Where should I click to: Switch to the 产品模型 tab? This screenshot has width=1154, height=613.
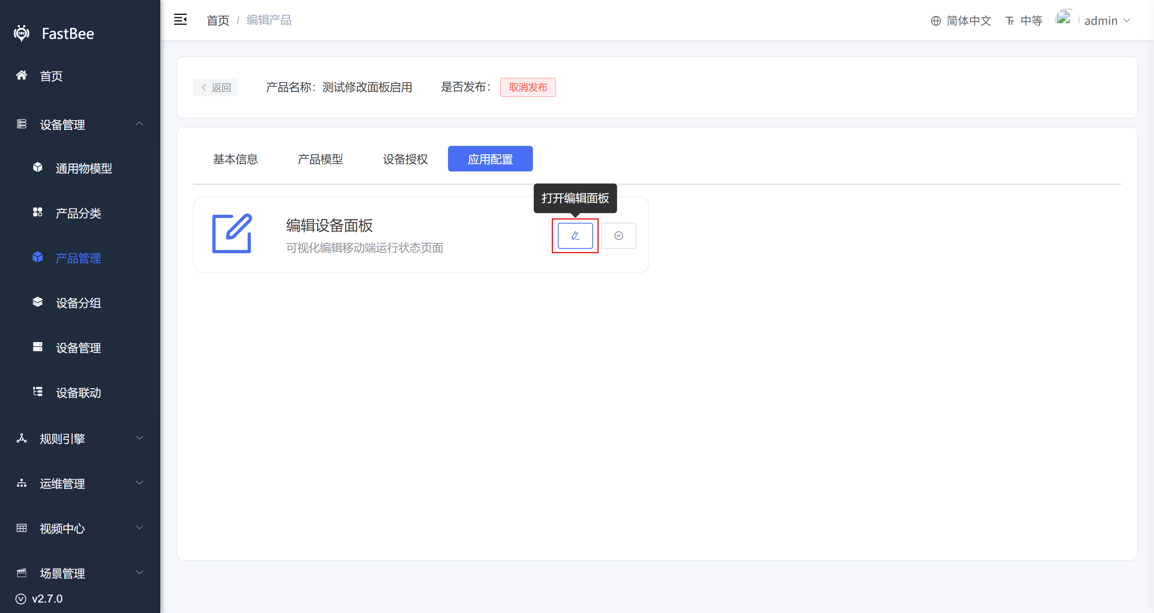[x=320, y=159]
